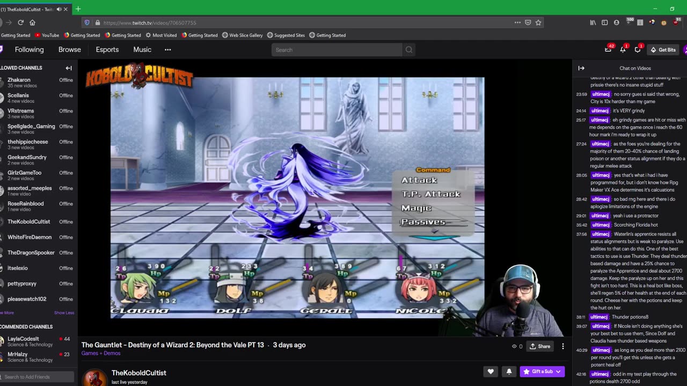Collapse the followed channels sidebar

(69, 68)
